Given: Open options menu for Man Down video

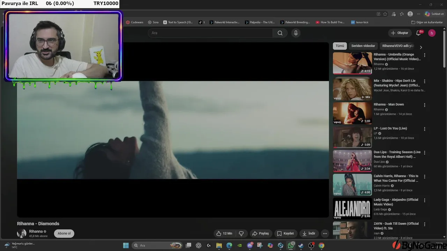Looking at the screenshot, I should 425,105.
